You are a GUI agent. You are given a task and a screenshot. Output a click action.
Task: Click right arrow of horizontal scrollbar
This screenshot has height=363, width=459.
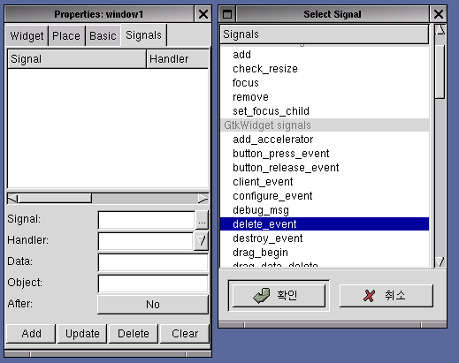click(203, 199)
